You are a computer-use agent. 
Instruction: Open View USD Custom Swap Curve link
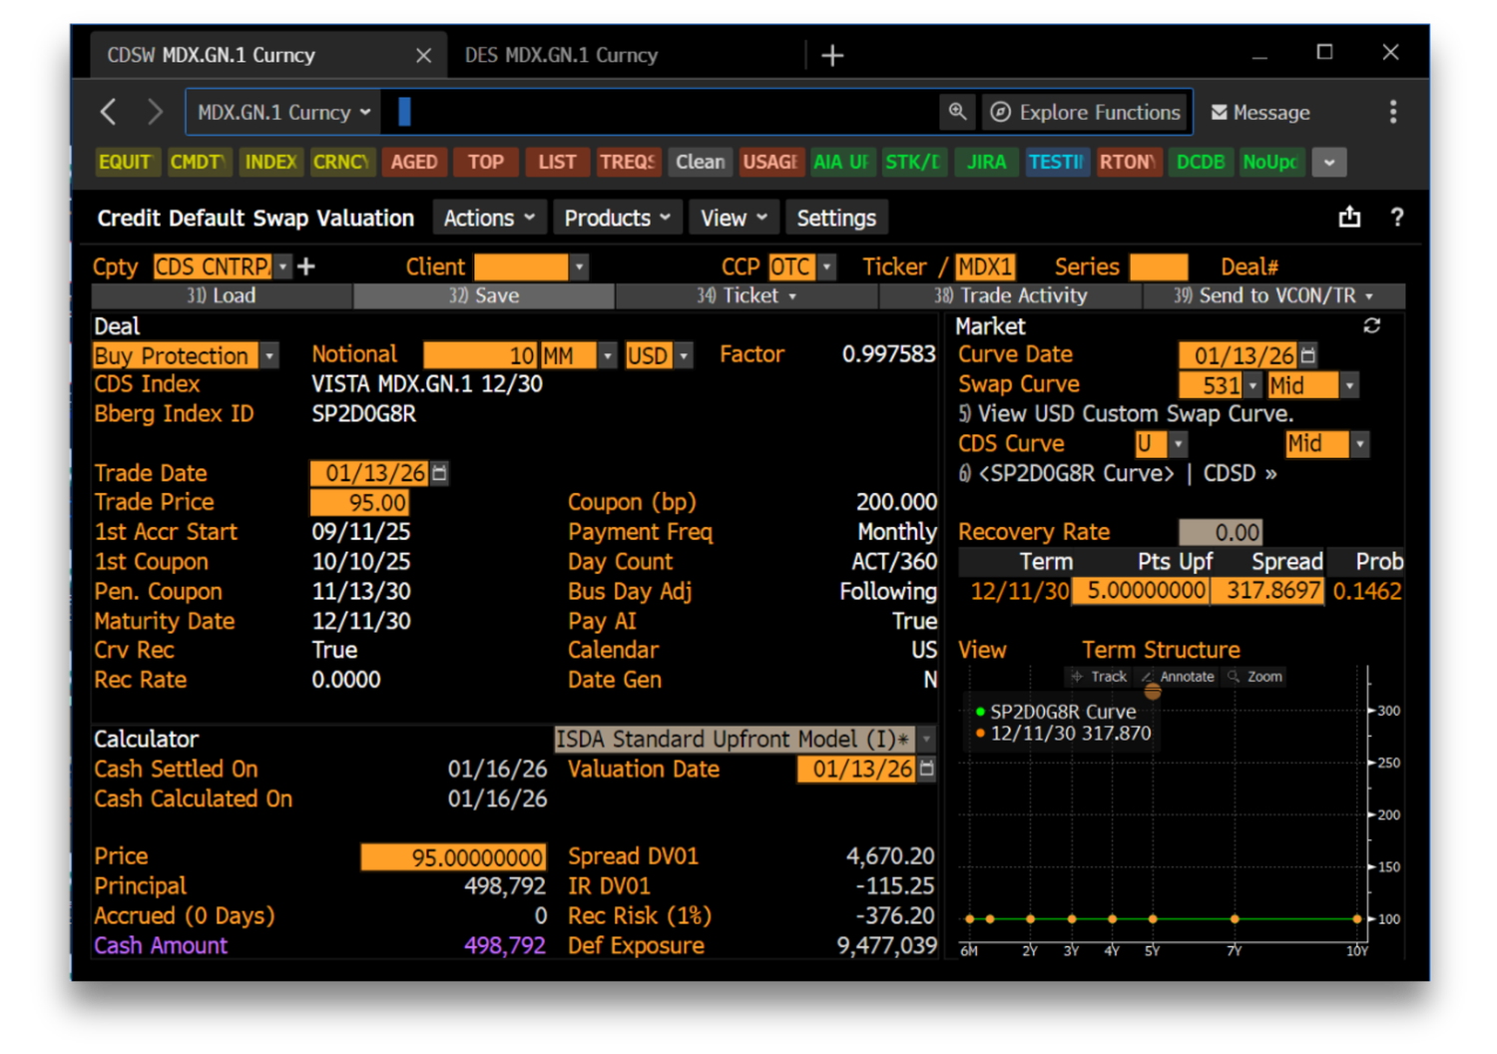pyautogui.click(x=1126, y=414)
